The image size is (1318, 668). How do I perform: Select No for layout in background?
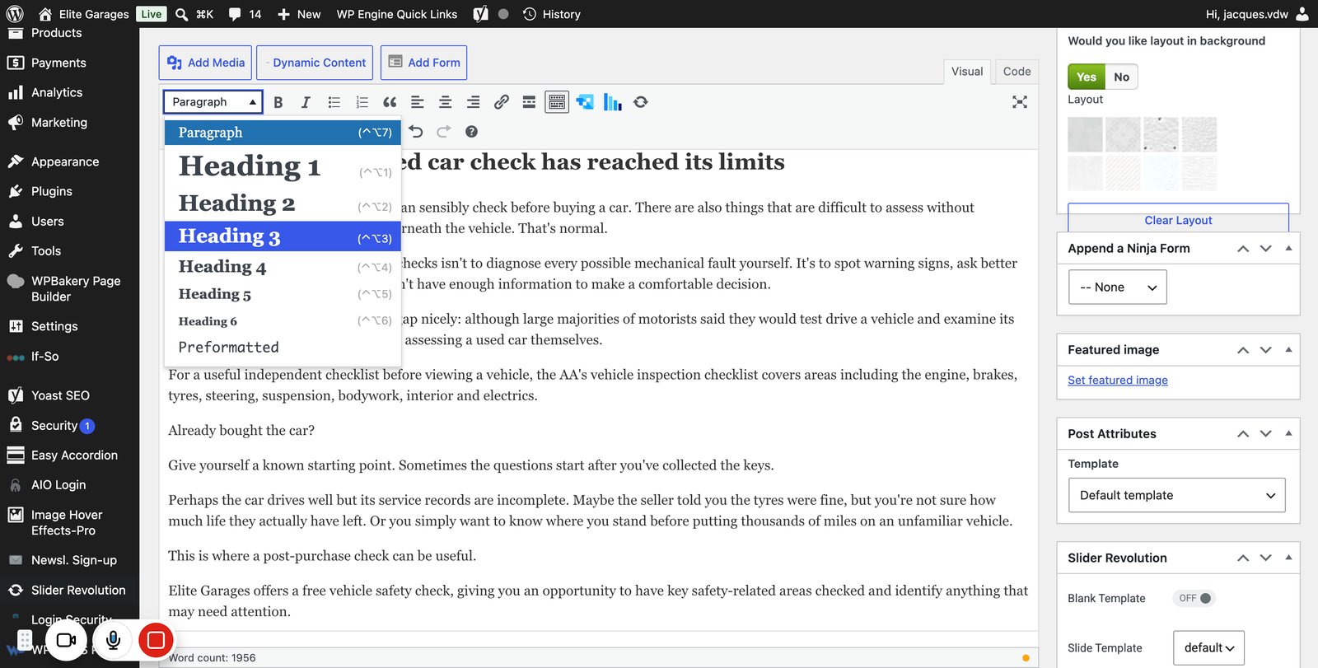pos(1121,77)
